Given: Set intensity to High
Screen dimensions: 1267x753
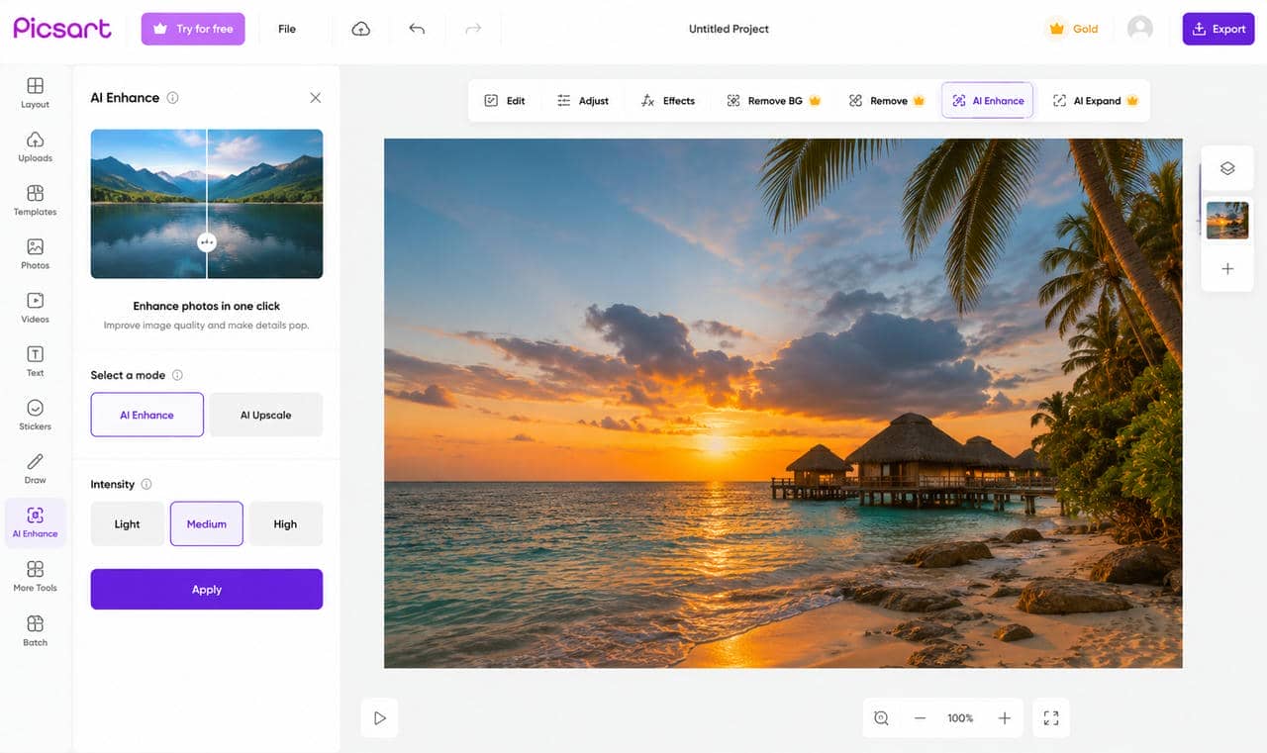Looking at the screenshot, I should [x=285, y=523].
